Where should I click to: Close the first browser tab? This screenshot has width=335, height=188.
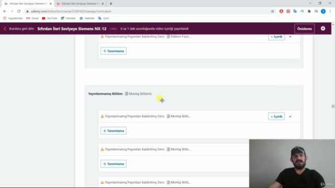click(x=51, y=4)
